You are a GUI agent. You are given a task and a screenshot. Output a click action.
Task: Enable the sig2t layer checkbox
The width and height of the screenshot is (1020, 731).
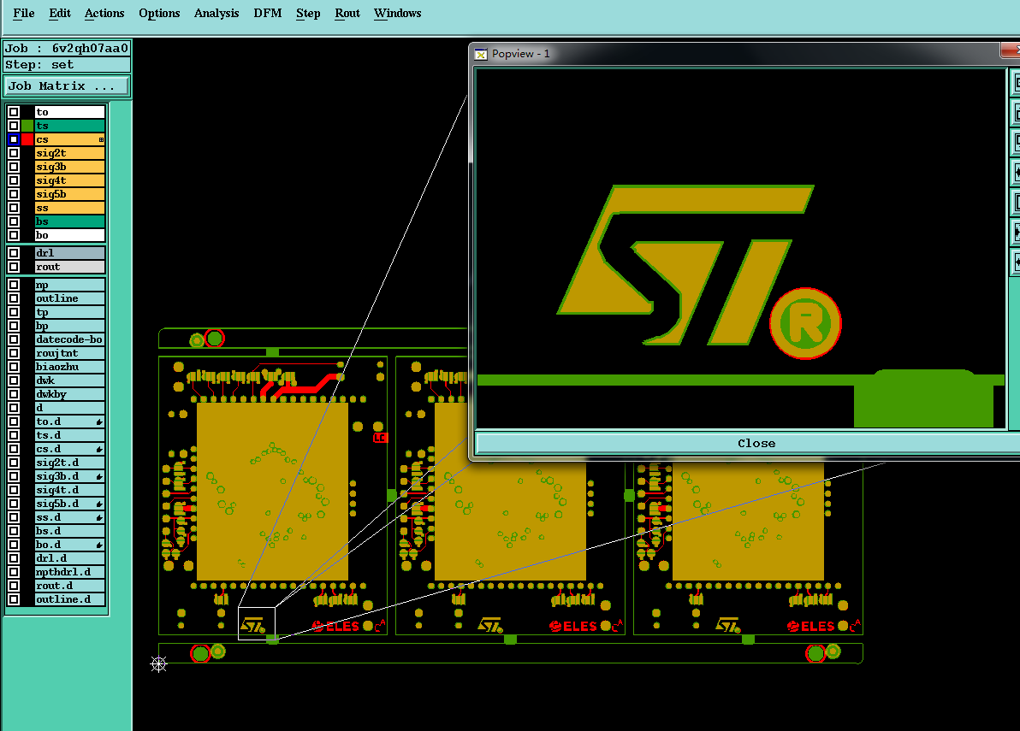tap(14, 153)
